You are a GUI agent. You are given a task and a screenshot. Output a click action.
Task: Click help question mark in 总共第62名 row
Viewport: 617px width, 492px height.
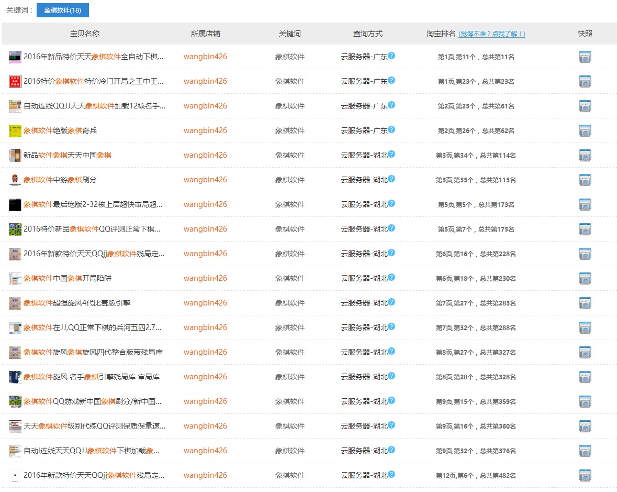391,129
